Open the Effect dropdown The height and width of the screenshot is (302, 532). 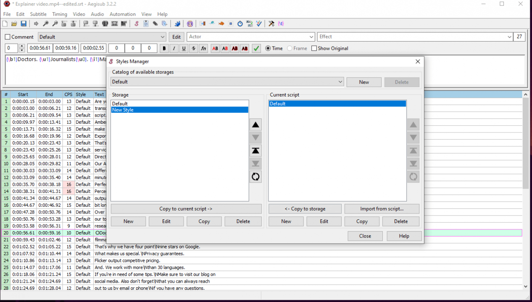[x=509, y=37]
